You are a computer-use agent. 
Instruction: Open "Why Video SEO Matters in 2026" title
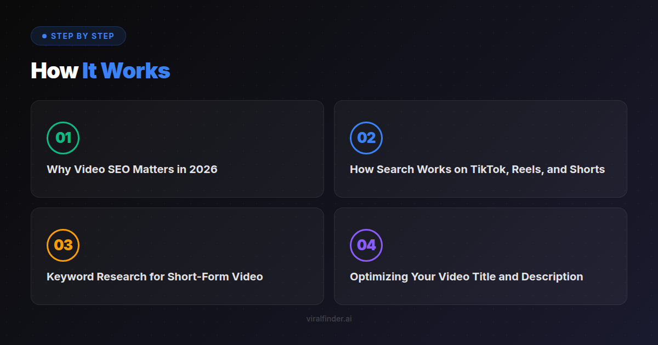click(132, 169)
